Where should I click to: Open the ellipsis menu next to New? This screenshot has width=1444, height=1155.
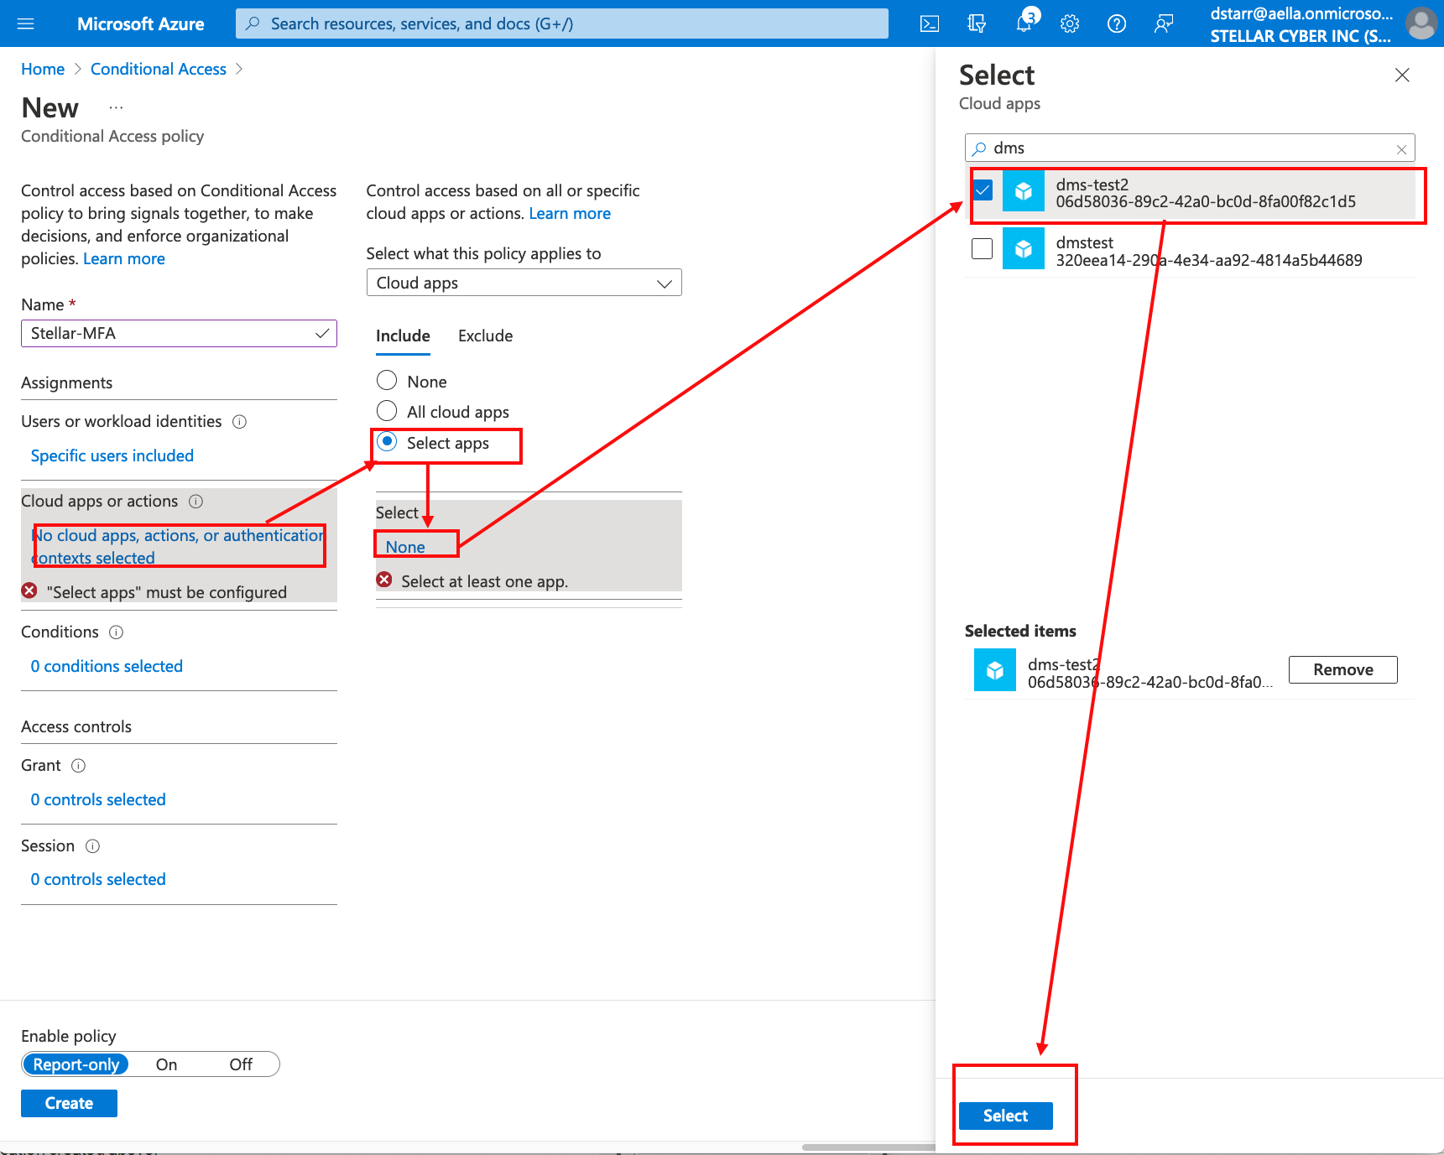[x=116, y=107]
